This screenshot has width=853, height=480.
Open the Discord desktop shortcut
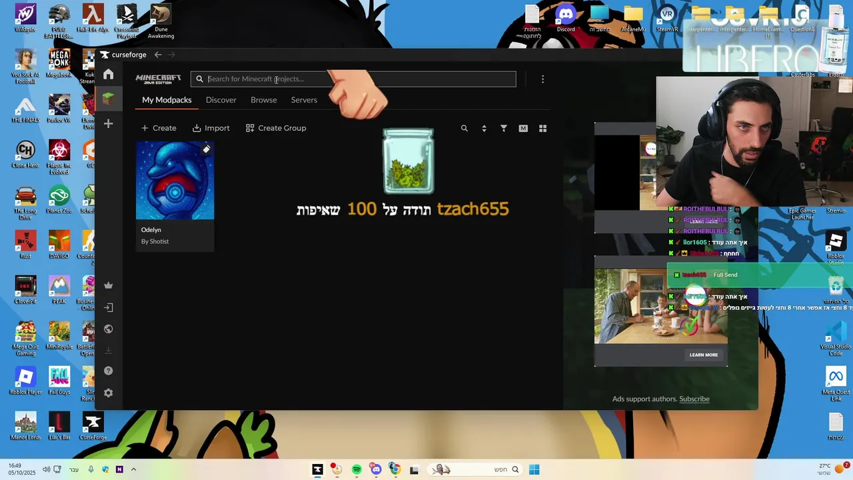point(566,19)
